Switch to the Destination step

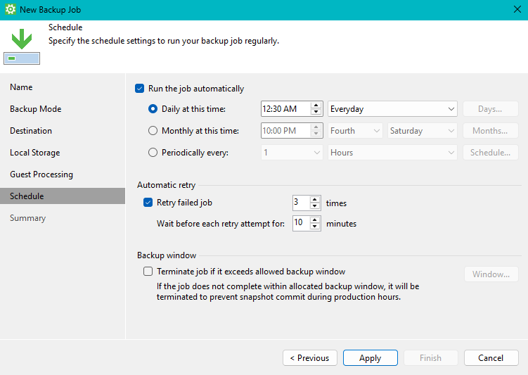click(31, 131)
